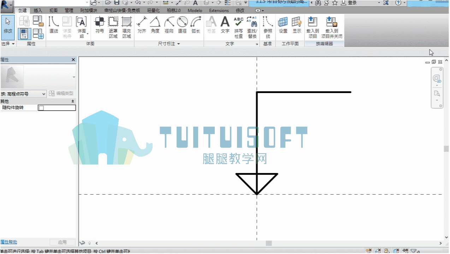Screen dimensions: 450x254
Task: Switch to the 插入 ribbon tab
Action: point(38,11)
